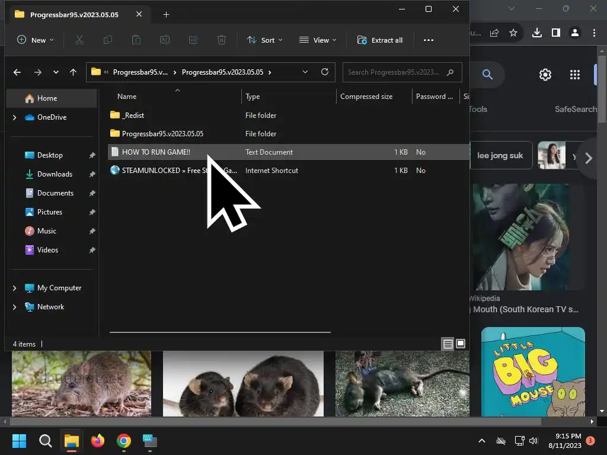The width and height of the screenshot is (607, 455).
Task: Open Downloads quick access folder
Action: pyautogui.click(x=55, y=174)
